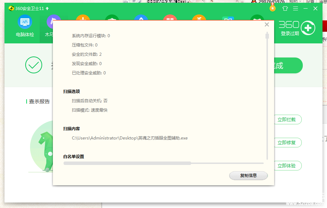Click the 压缩包文件: 0 line
The width and height of the screenshot is (327, 208).
tap(85, 45)
